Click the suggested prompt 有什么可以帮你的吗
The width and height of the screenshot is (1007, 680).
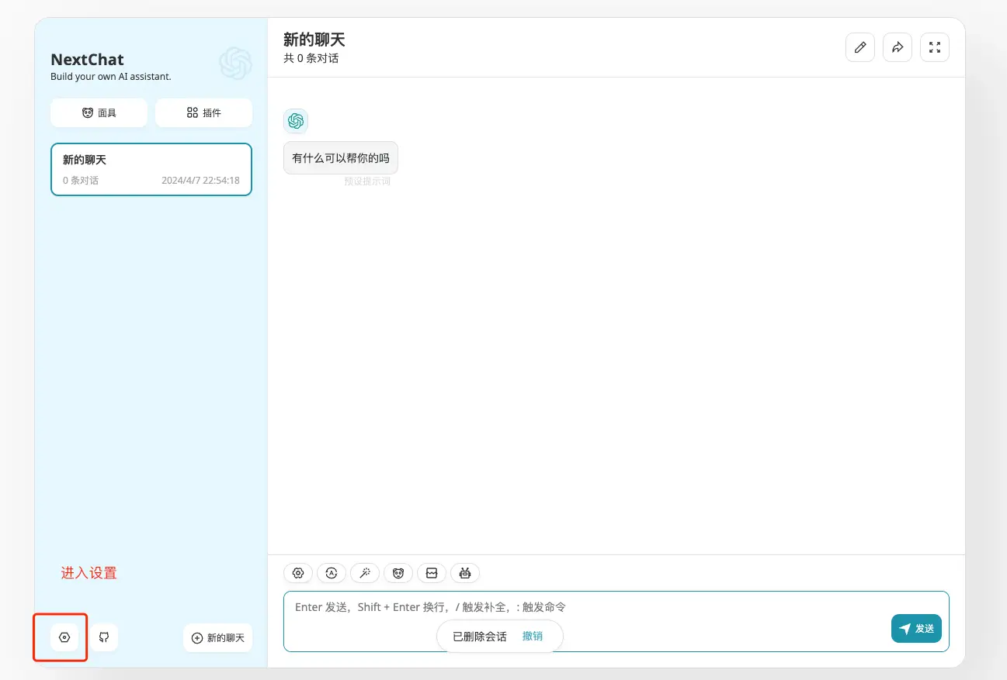340,157
